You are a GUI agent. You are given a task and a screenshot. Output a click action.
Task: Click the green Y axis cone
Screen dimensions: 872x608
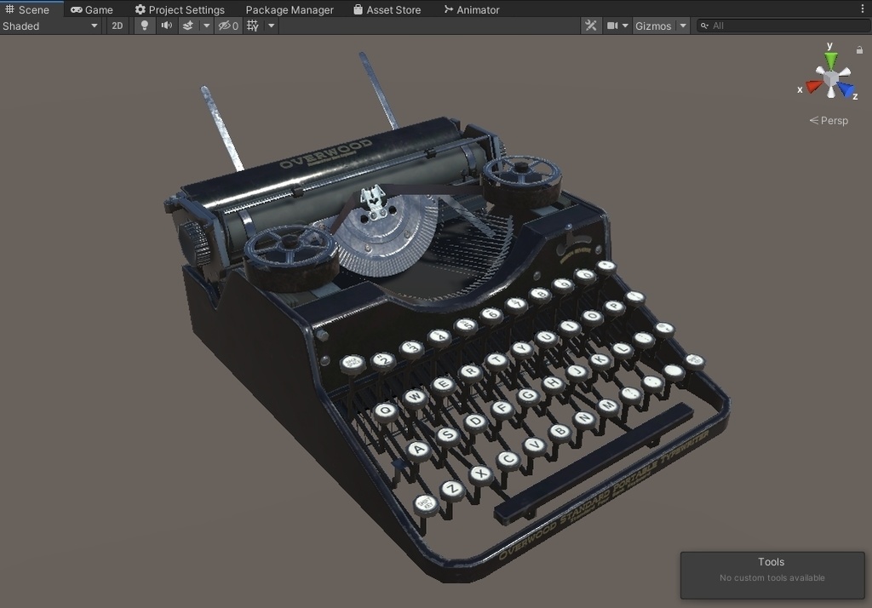[831, 59]
